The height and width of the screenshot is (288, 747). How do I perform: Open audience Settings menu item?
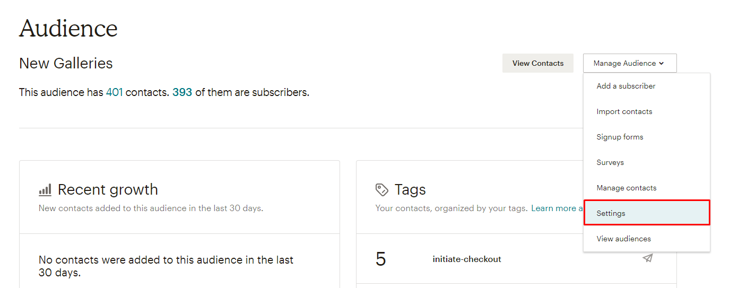pos(611,213)
